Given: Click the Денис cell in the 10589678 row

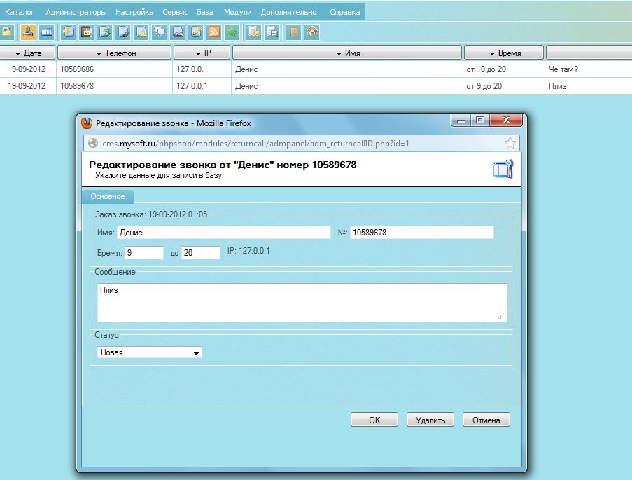Looking at the screenshot, I should point(246,86).
